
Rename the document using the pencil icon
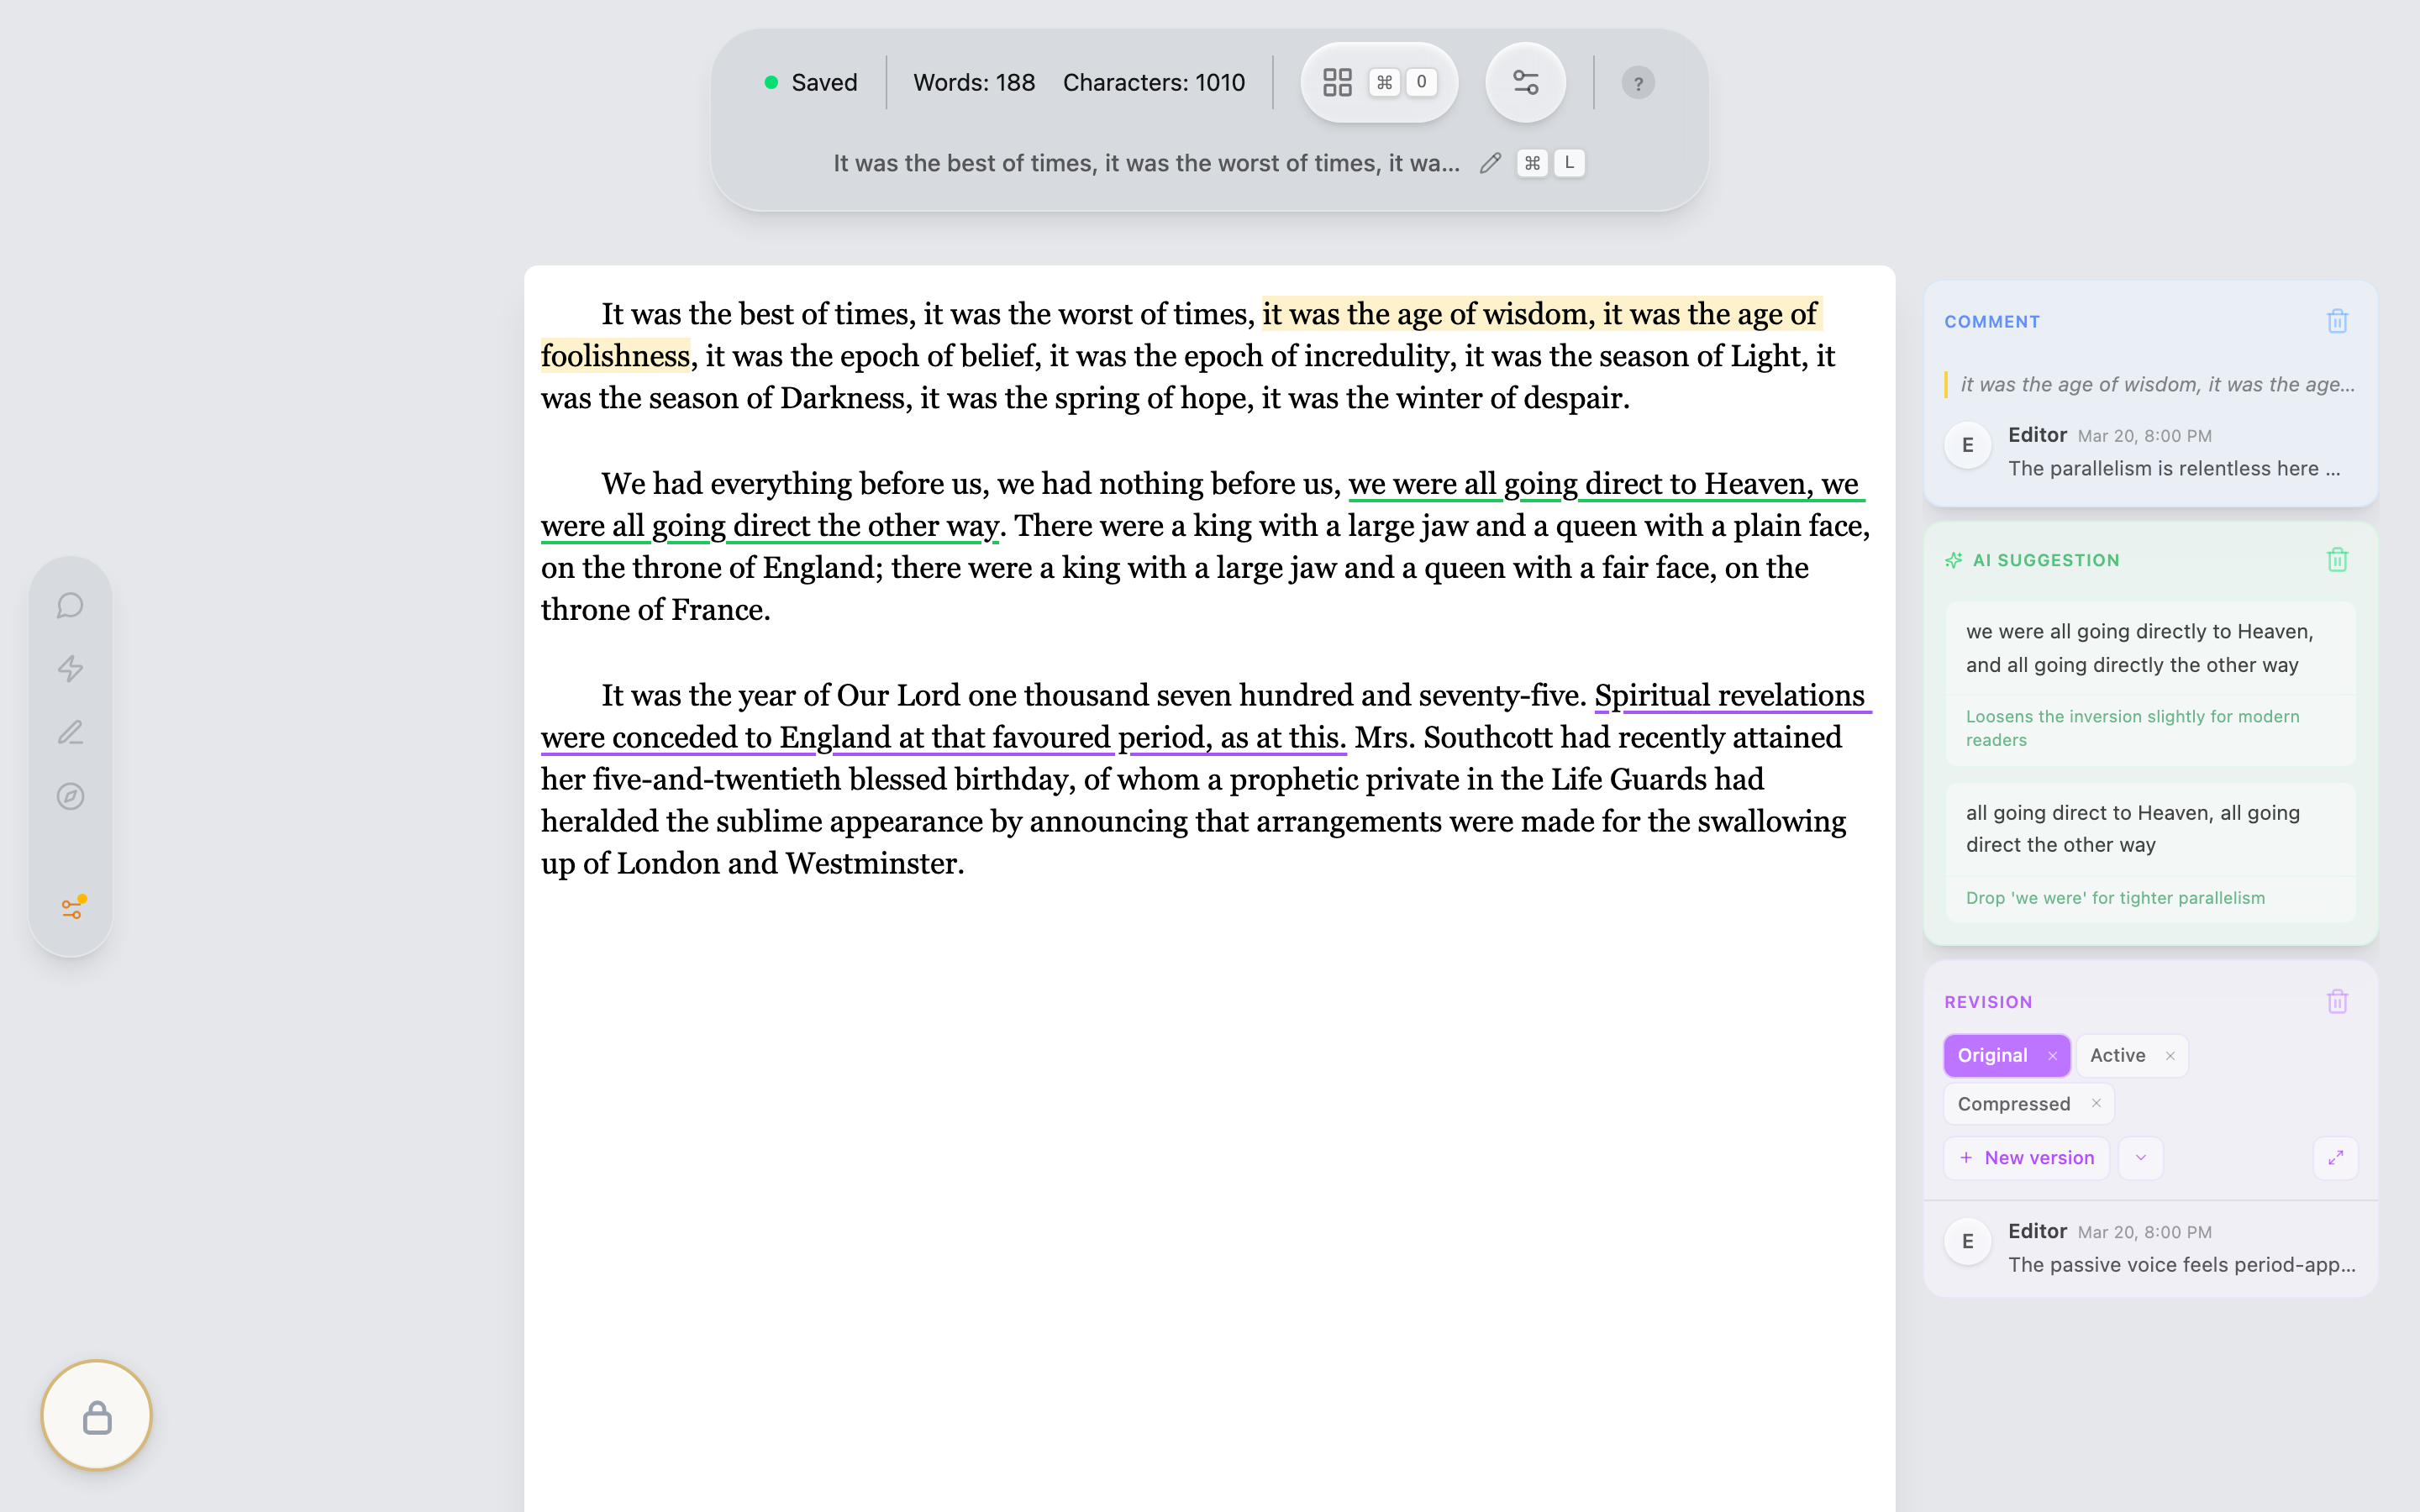coord(1489,162)
